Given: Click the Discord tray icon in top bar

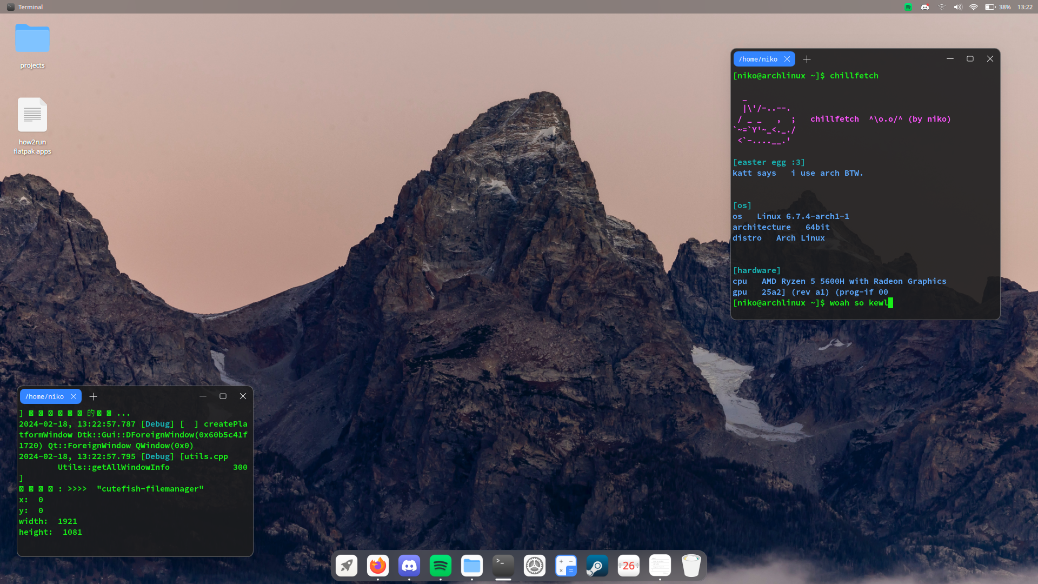Looking at the screenshot, I should click(925, 7).
